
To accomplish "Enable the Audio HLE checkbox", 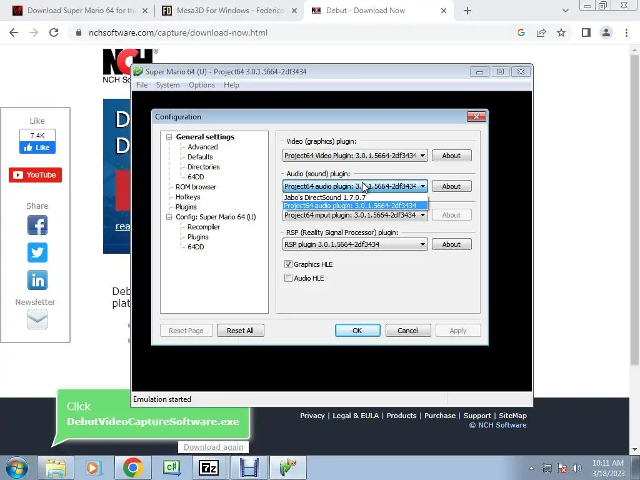I will (x=288, y=278).
